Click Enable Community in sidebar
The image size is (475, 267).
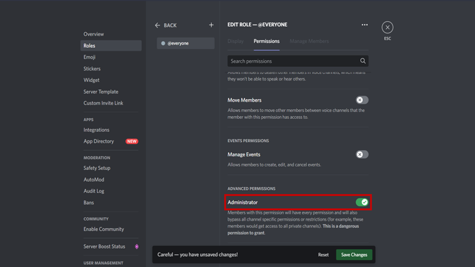tap(111, 229)
